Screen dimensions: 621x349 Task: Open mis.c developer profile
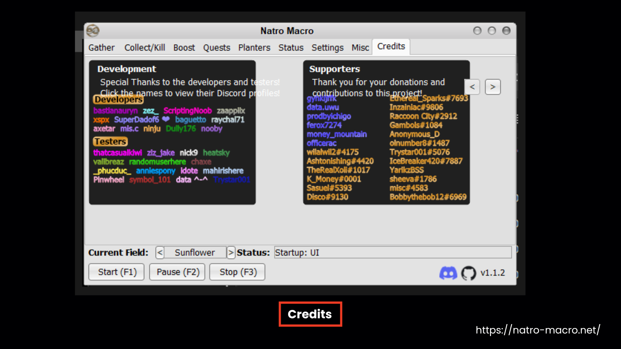click(x=129, y=129)
